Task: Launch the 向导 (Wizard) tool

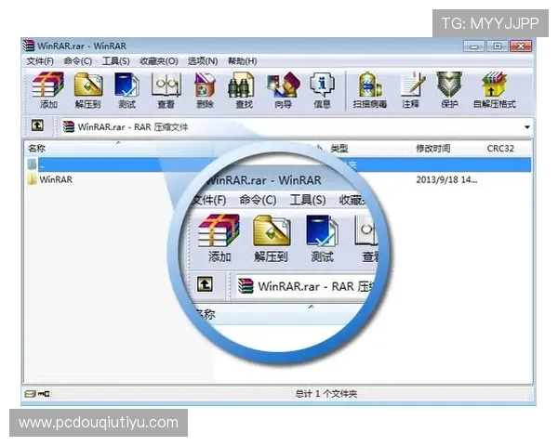Action: tap(283, 88)
